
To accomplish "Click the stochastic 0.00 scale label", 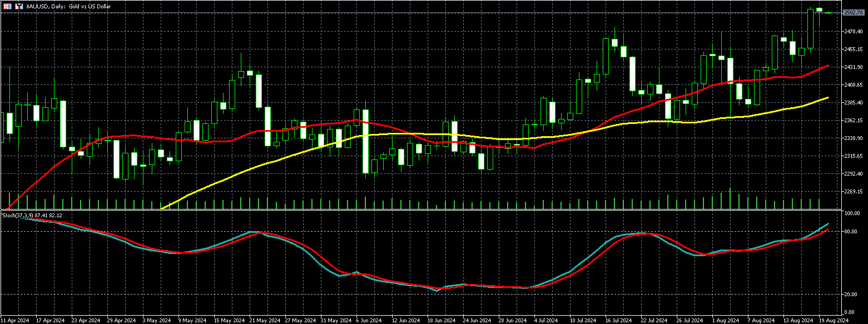I will [x=850, y=312].
